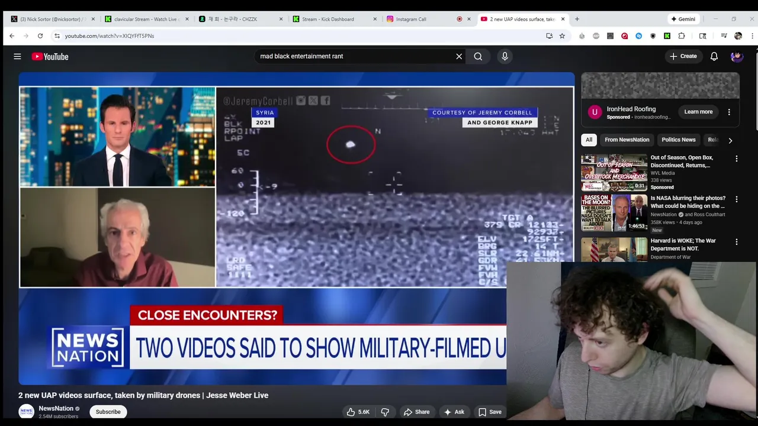This screenshot has width=758, height=426.
Task: Open the Chrome three-dot menu
Action: tap(752, 35)
